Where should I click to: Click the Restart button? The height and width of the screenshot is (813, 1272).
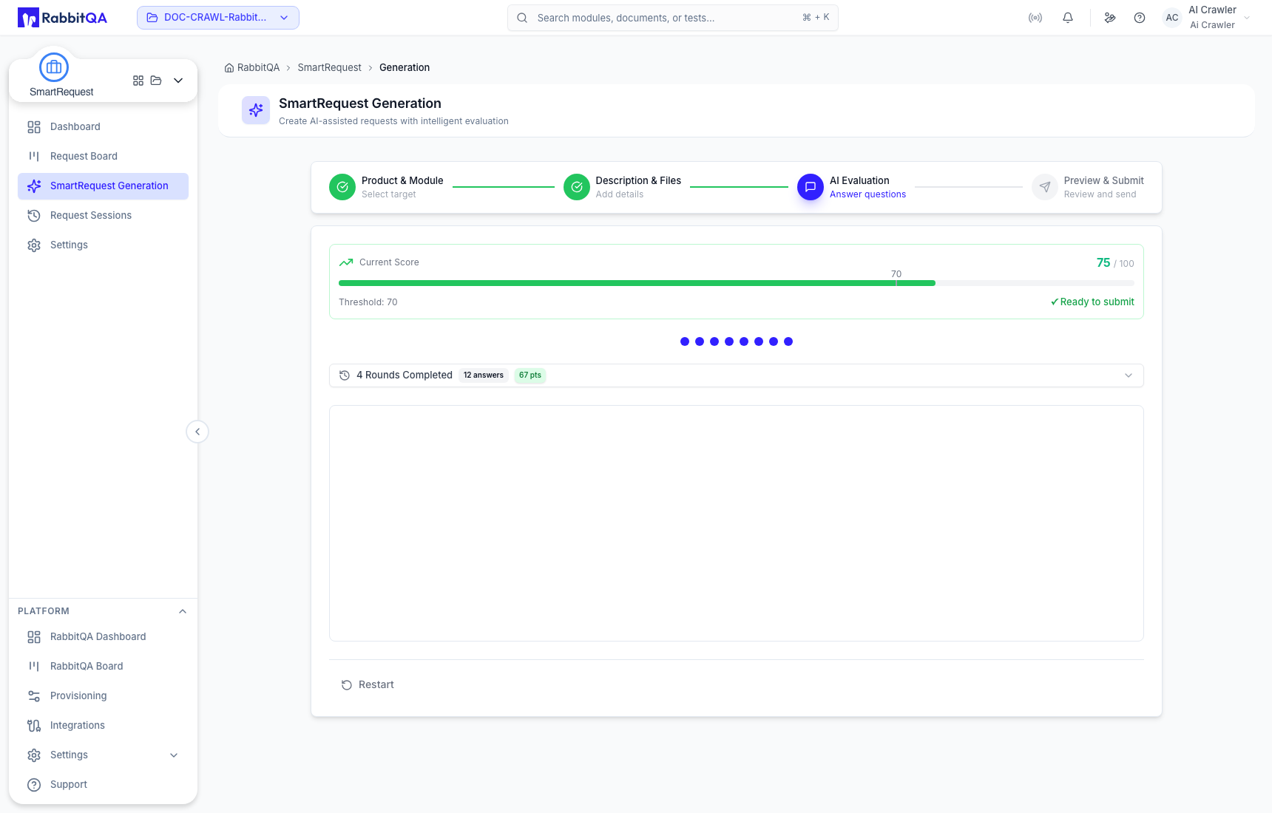(368, 685)
